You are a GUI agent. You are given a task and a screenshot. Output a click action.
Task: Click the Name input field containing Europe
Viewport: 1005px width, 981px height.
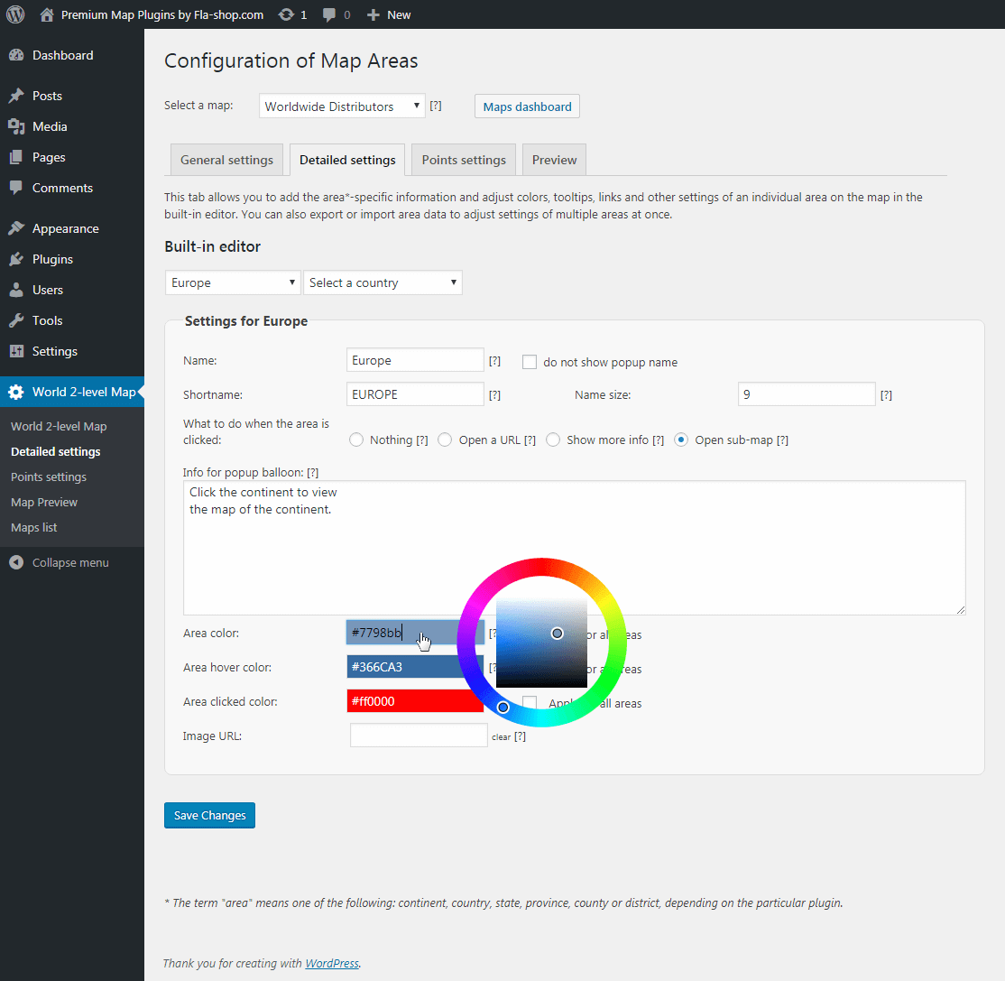(x=415, y=360)
